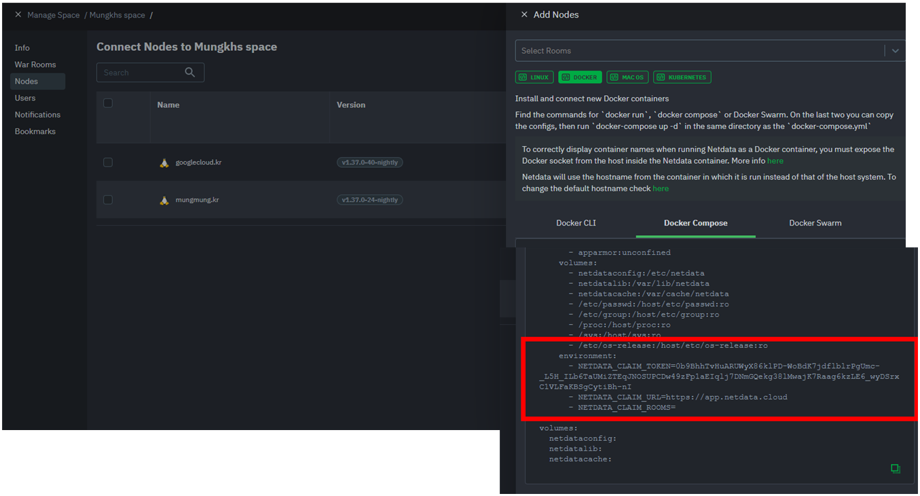Toggle the select-all checkbox in table header
The image size is (920, 496).
coord(108,103)
